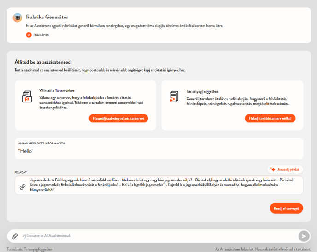
Task: Click the Állítsd be az asszisztensed heading
Action: click(x=42, y=62)
